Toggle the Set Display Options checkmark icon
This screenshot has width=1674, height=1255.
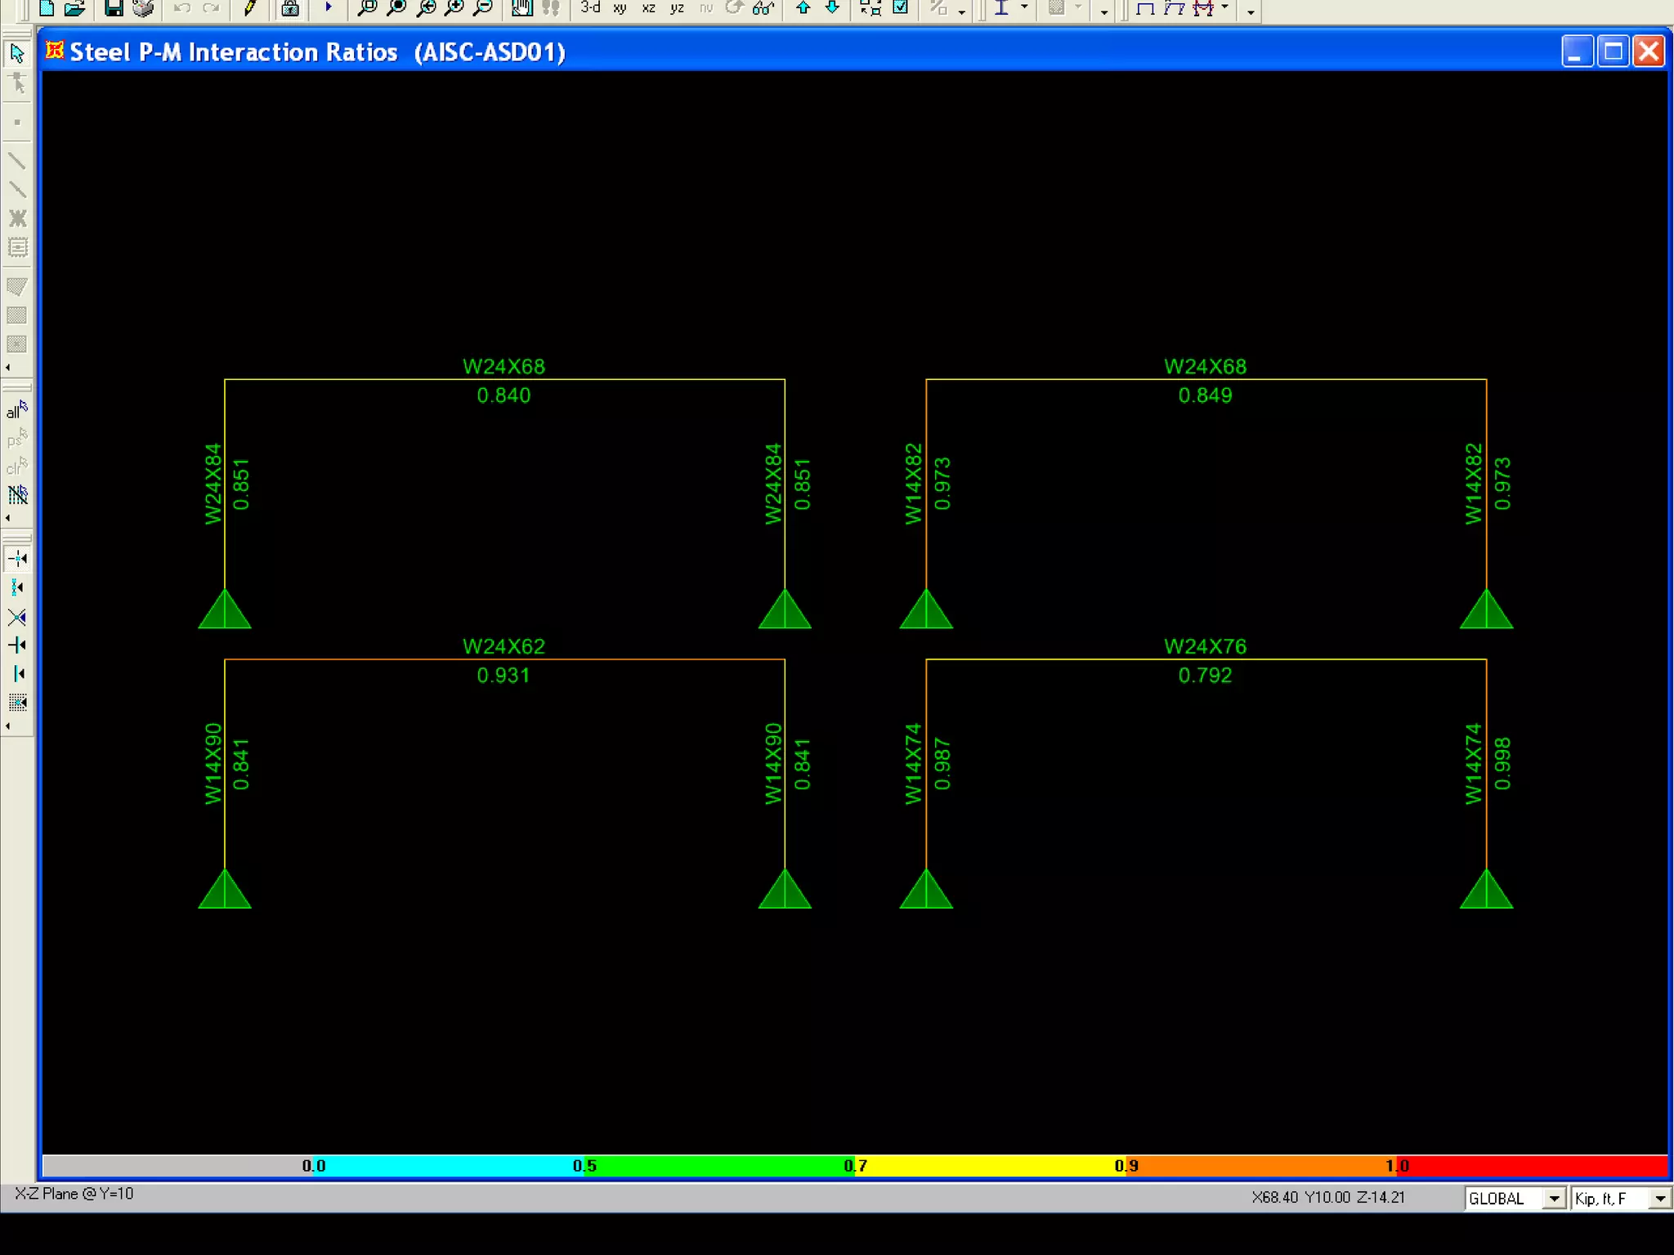pyautogui.click(x=901, y=8)
